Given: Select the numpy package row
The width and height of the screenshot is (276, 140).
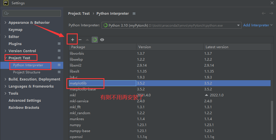Looking at the screenshot, I should tap(170, 125).
